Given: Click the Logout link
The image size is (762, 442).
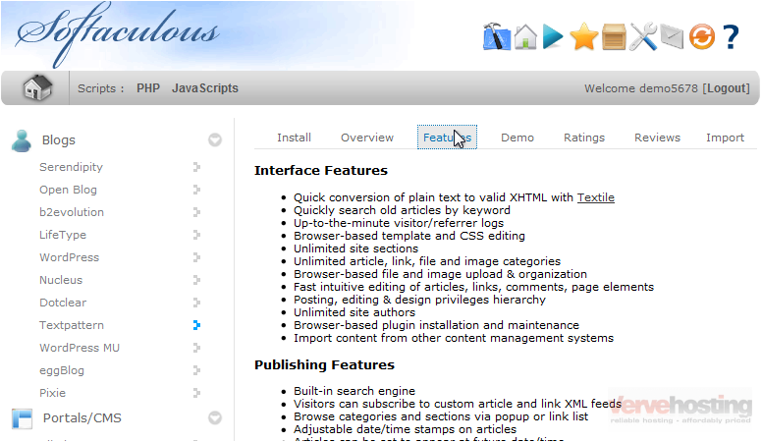Looking at the screenshot, I should point(729,88).
